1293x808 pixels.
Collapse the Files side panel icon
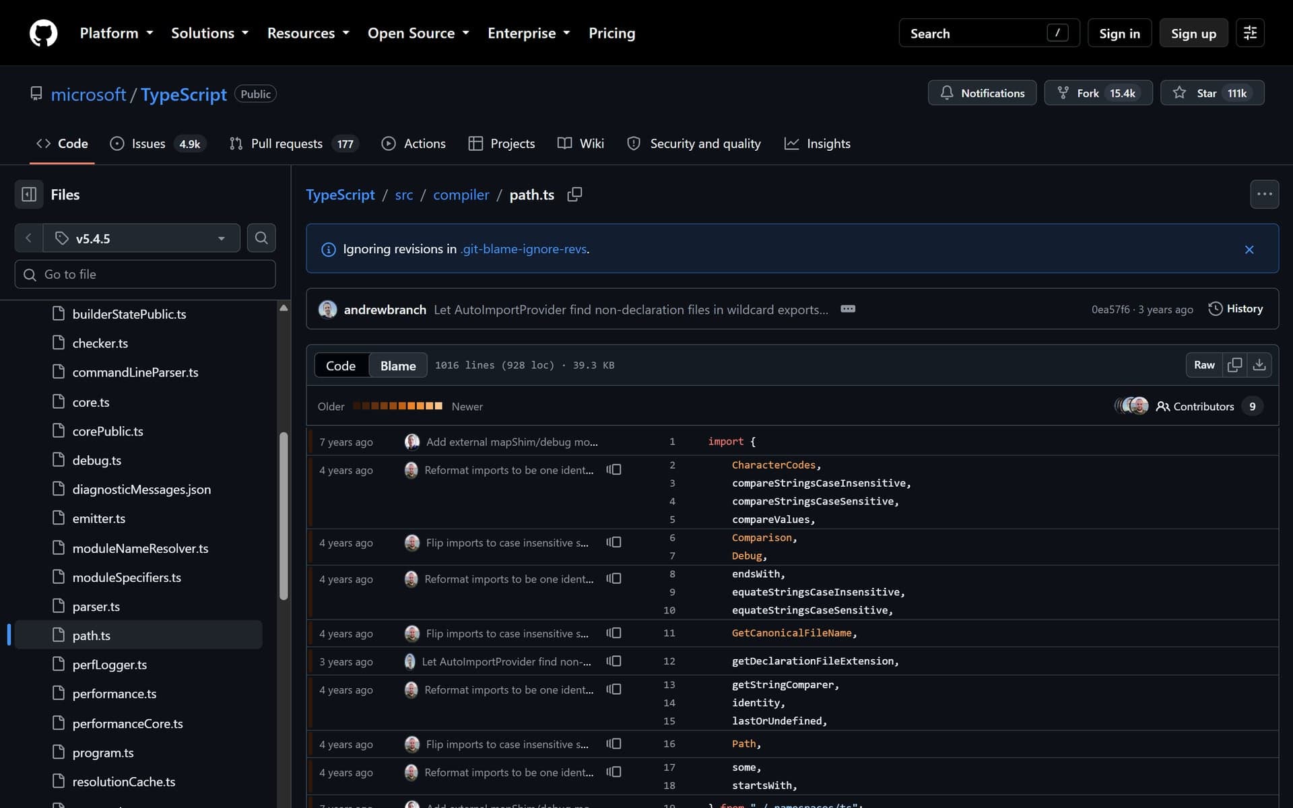[x=29, y=195]
